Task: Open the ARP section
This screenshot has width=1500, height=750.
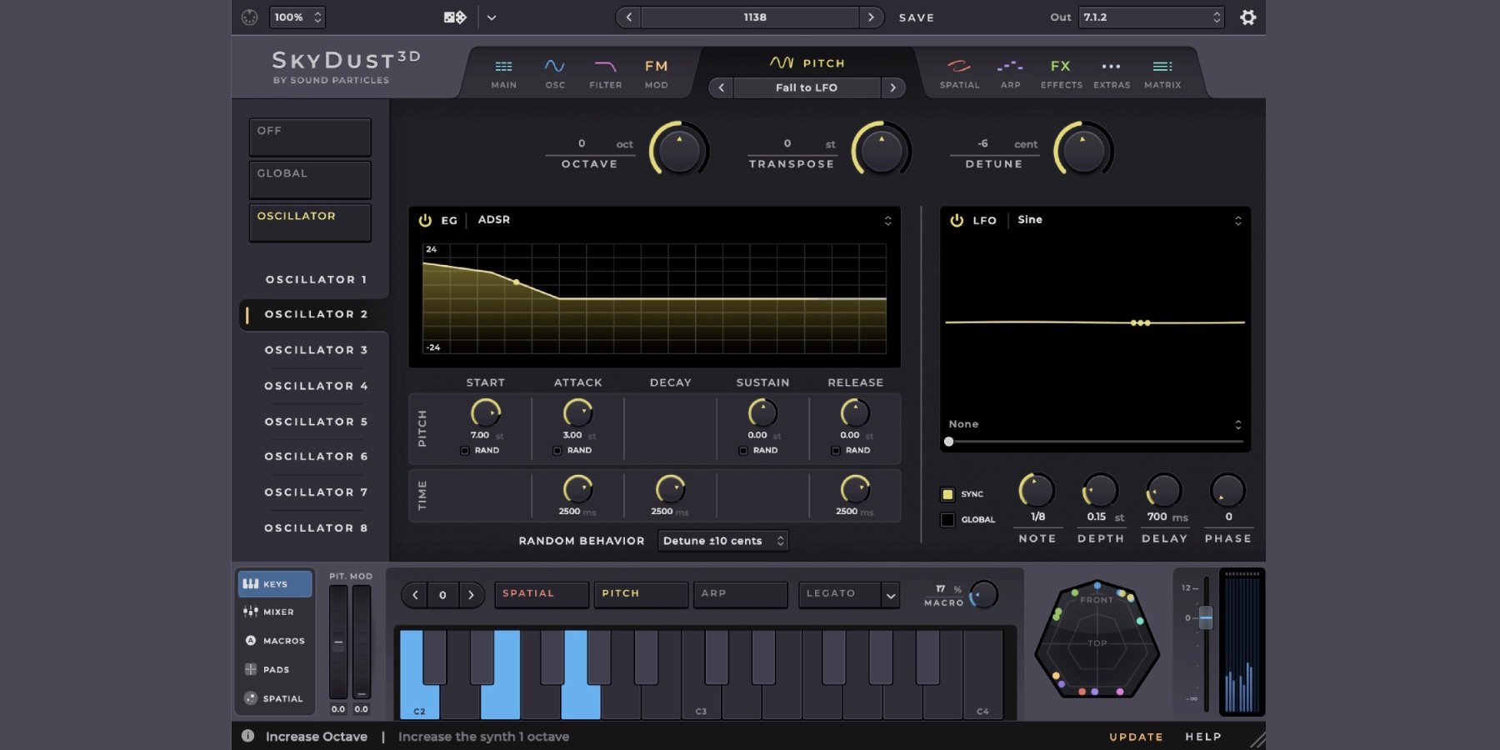Action: coord(1010,72)
